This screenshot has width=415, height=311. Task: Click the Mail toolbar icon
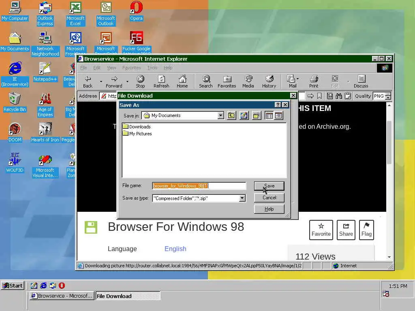point(291,81)
